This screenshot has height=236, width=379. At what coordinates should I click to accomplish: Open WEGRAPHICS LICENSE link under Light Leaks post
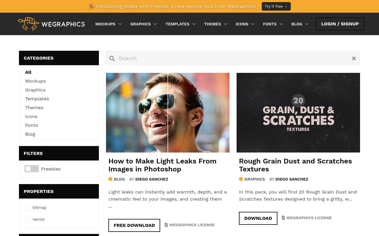point(192,225)
